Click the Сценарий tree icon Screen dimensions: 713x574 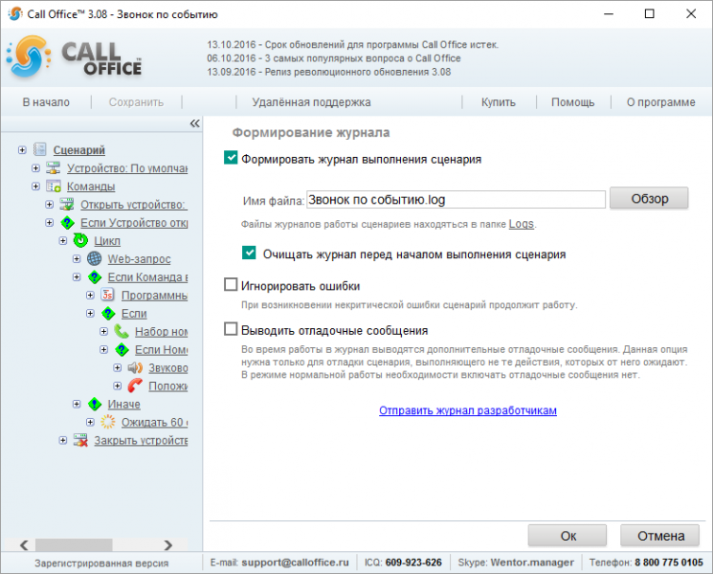click(40, 149)
